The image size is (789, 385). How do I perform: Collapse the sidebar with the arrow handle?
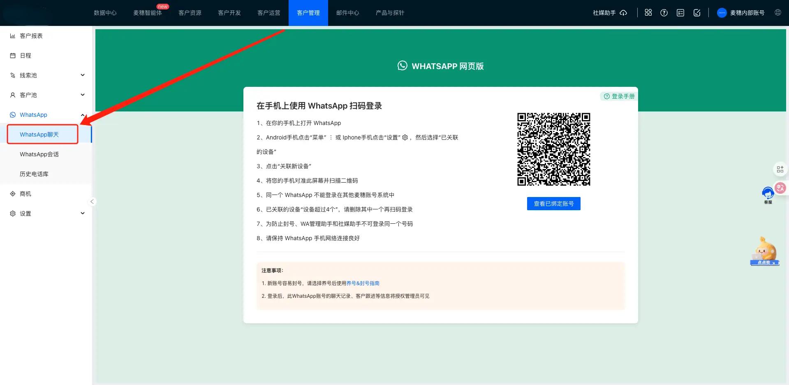tap(92, 201)
